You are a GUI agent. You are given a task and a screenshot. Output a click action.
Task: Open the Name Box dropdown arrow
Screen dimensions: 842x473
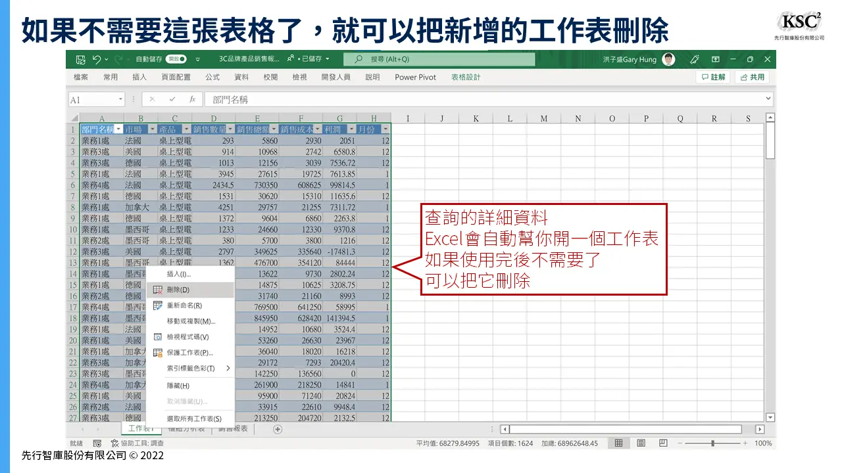pyautogui.click(x=120, y=99)
